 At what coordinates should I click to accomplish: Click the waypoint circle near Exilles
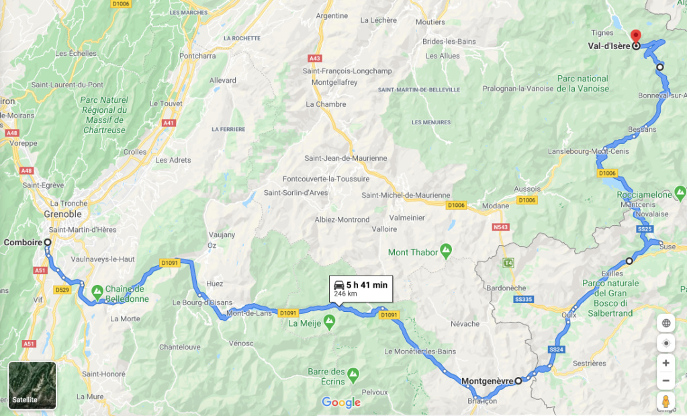click(629, 261)
